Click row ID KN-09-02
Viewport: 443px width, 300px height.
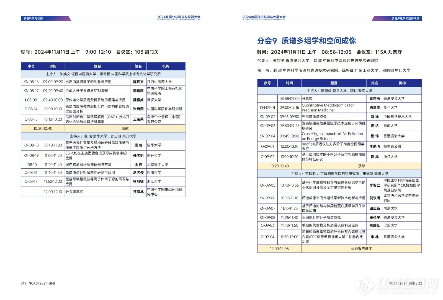pyautogui.click(x=267, y=117)
